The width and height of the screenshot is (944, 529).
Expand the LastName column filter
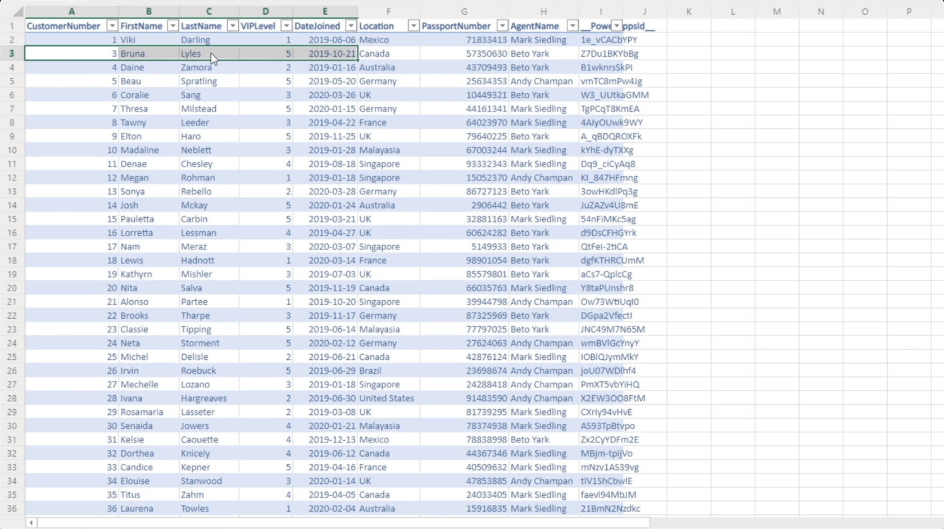[x=232, y=26]
